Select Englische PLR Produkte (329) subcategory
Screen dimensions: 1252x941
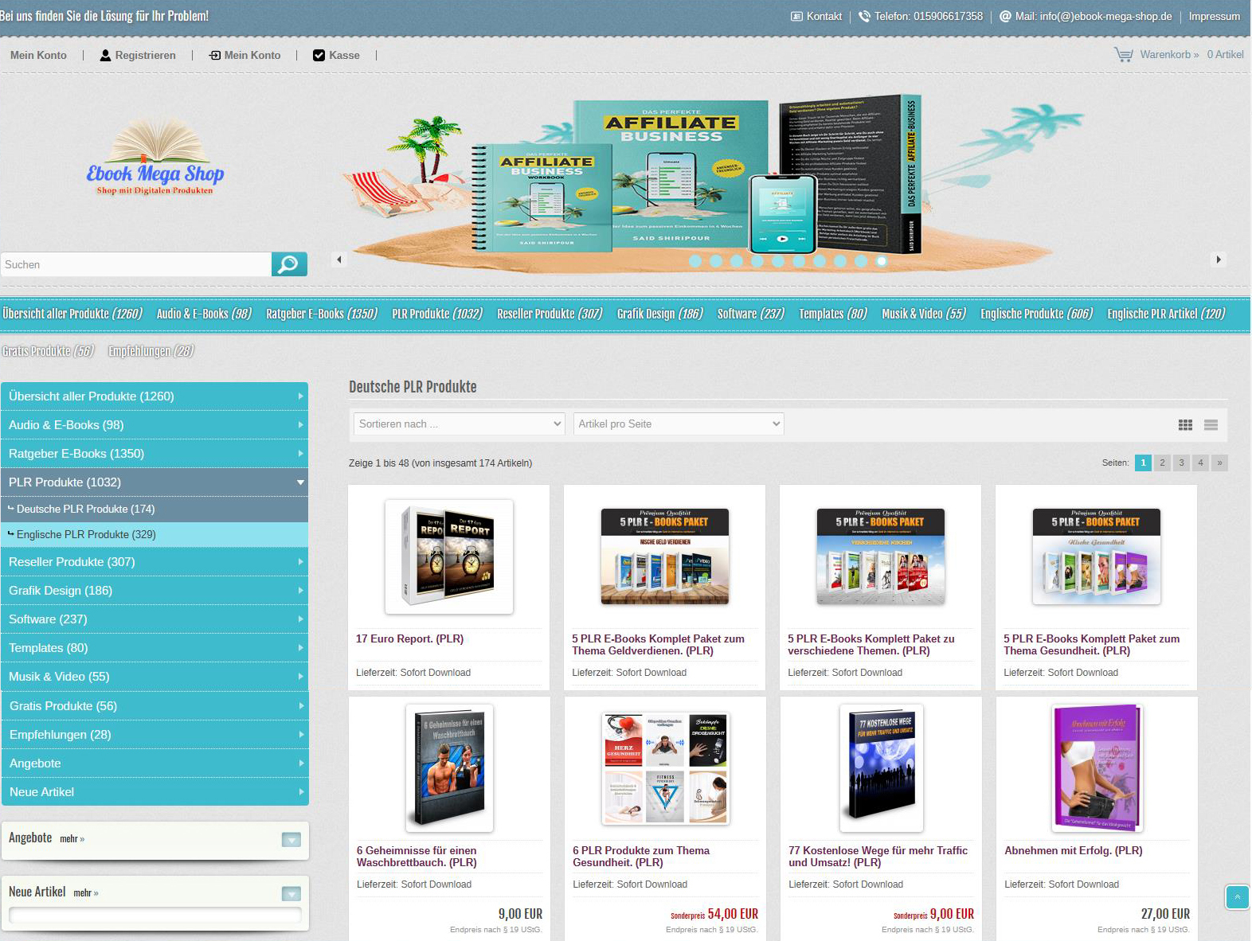coord(155,535)
